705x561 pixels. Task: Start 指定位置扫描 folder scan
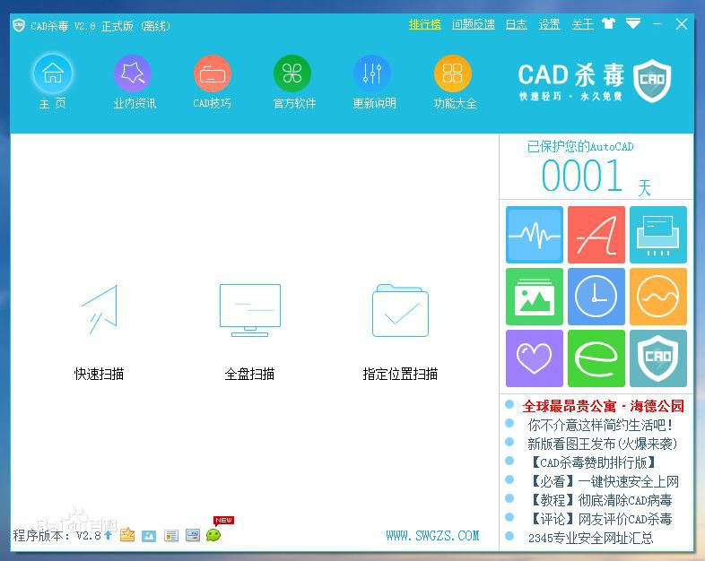pyautogui.click(x=400, y=332)
